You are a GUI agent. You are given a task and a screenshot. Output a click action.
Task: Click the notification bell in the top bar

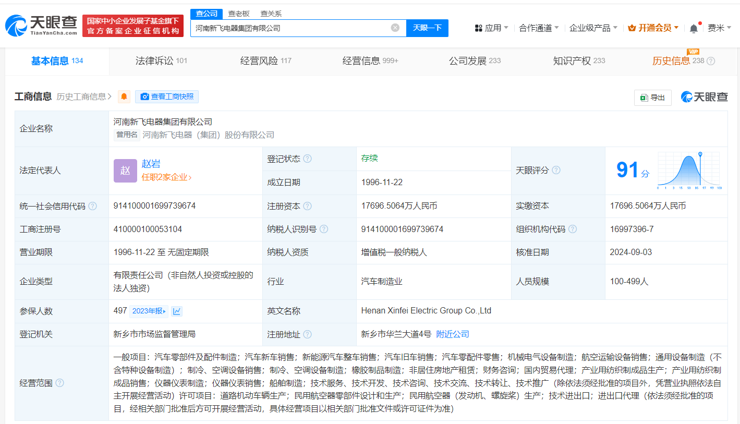point(694,28)
